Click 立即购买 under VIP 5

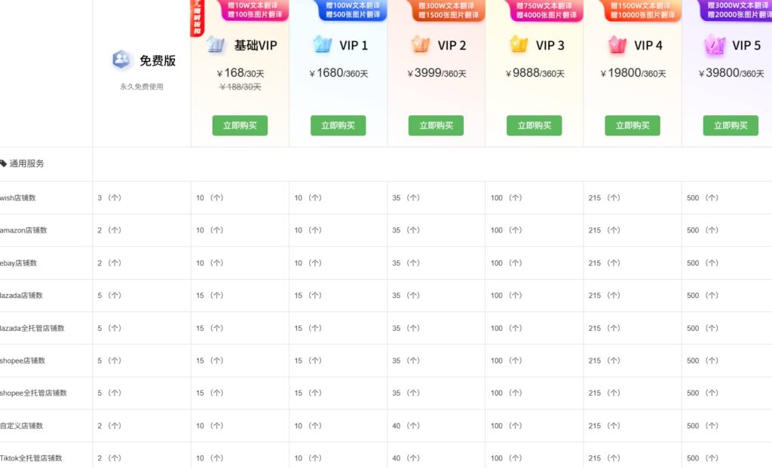coord(731,126)
